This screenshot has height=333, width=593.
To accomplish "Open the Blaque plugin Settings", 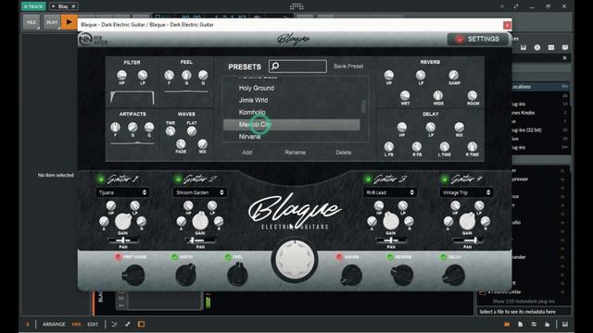I will [478, 39].
